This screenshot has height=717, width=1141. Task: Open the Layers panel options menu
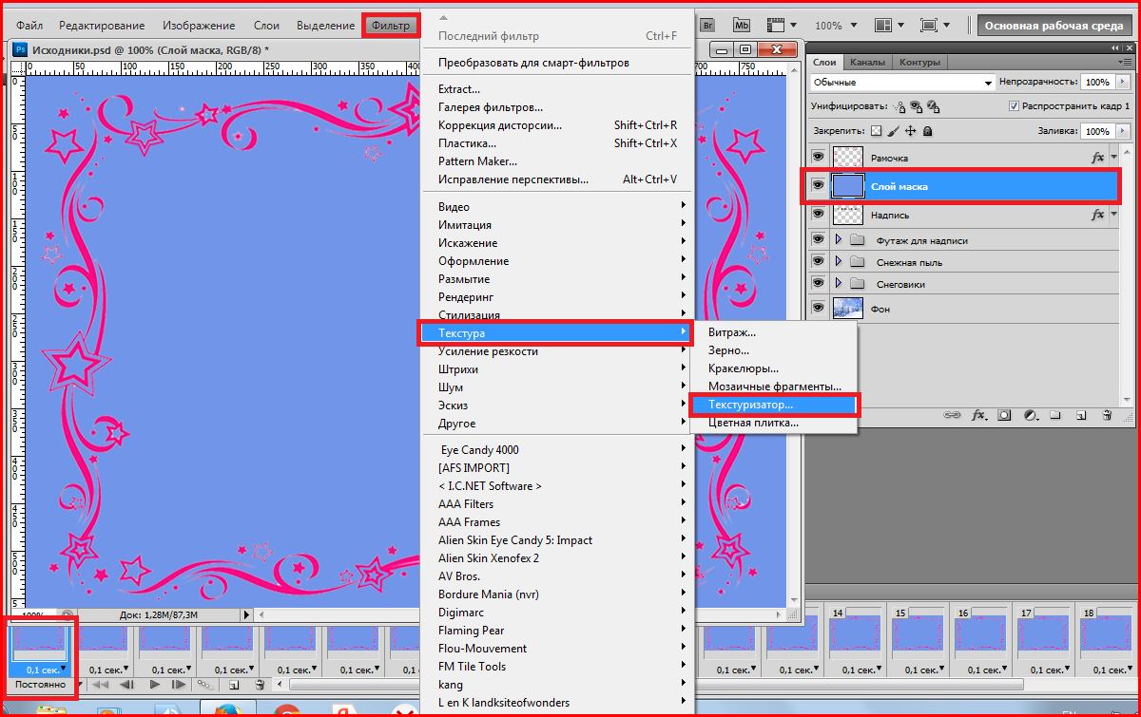click(x=1124, y=63)
